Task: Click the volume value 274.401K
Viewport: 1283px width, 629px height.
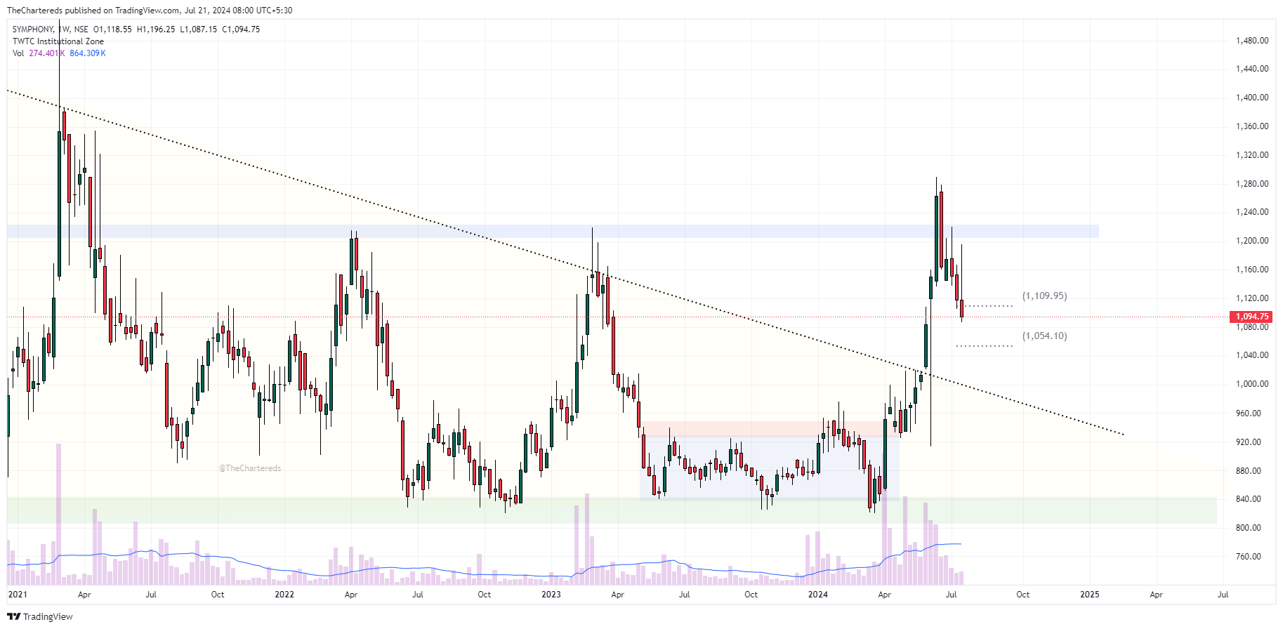Action: 47,53
